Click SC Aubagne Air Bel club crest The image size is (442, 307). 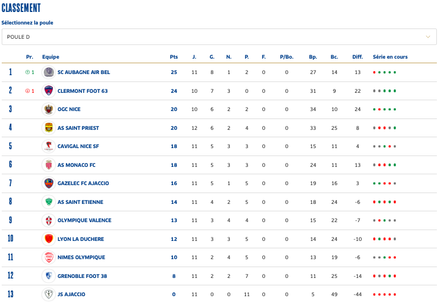tap(48, 72)
